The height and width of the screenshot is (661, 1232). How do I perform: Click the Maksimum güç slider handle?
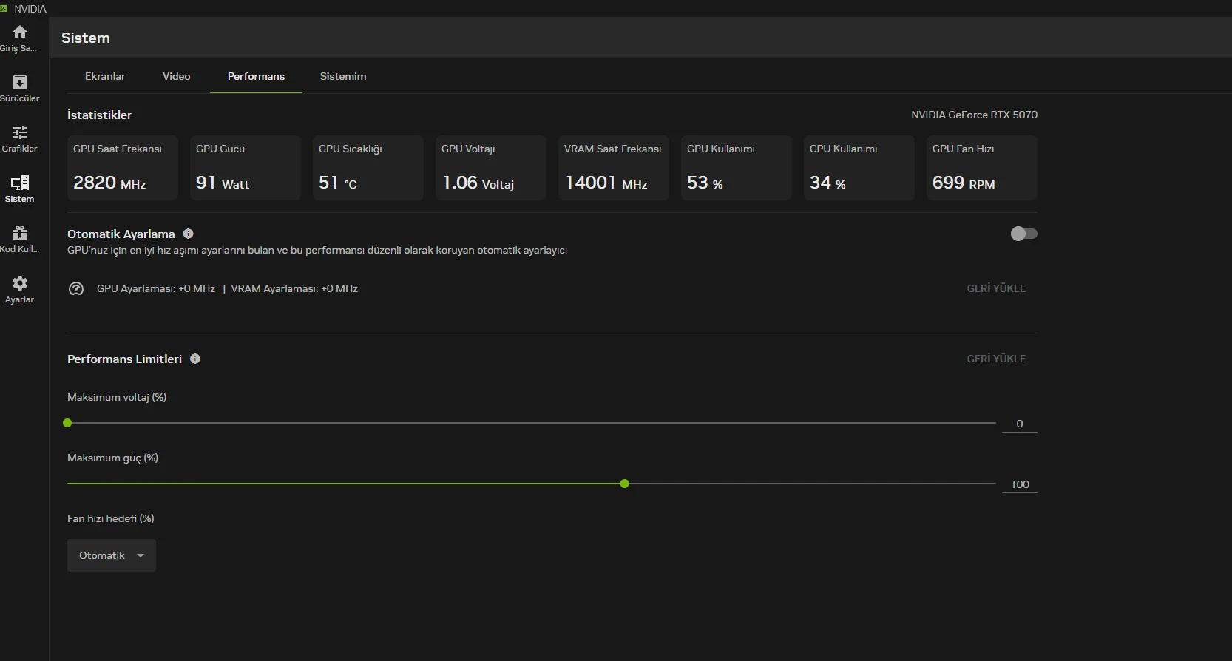click(625, 484)
